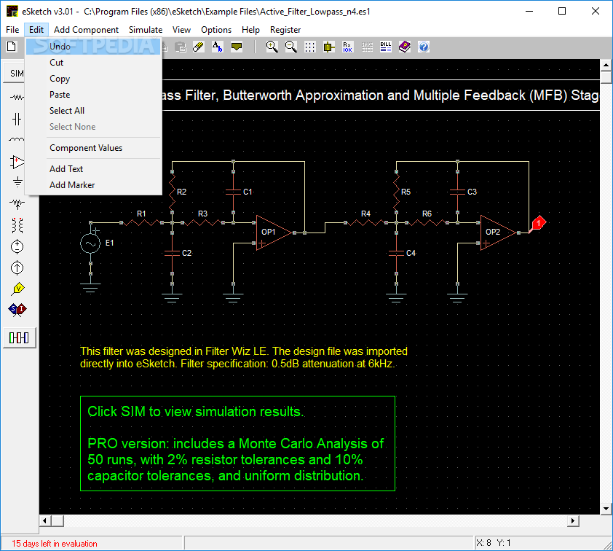Viewport: 613px width, 551px height.
Task: Select capacitor C2 in the schematic
Action: 172,253
